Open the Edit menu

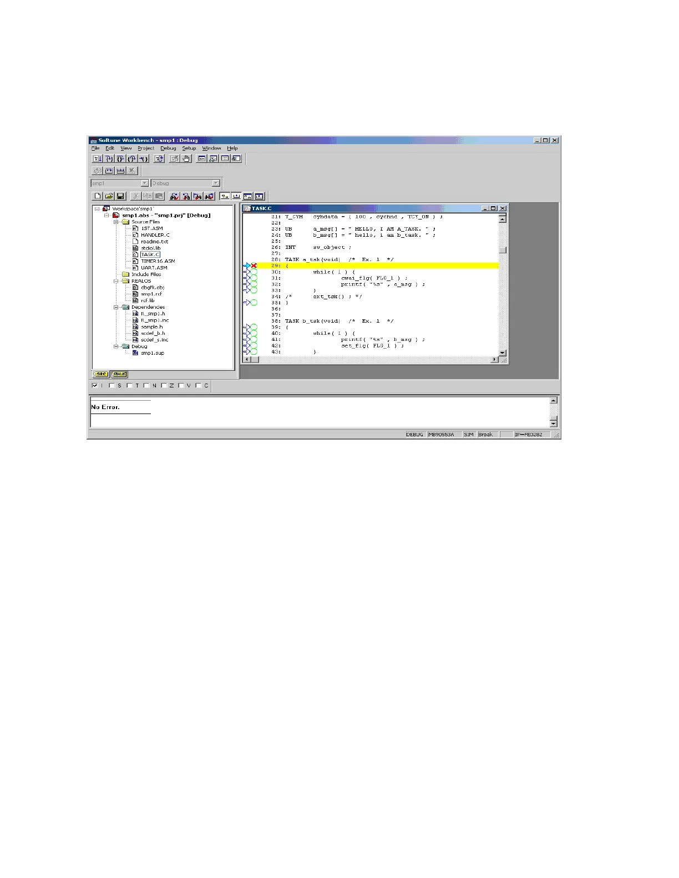pos(110,148)
